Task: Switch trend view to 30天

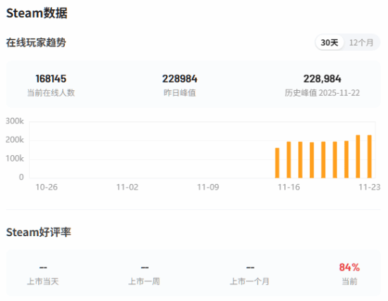Action: 329,42
